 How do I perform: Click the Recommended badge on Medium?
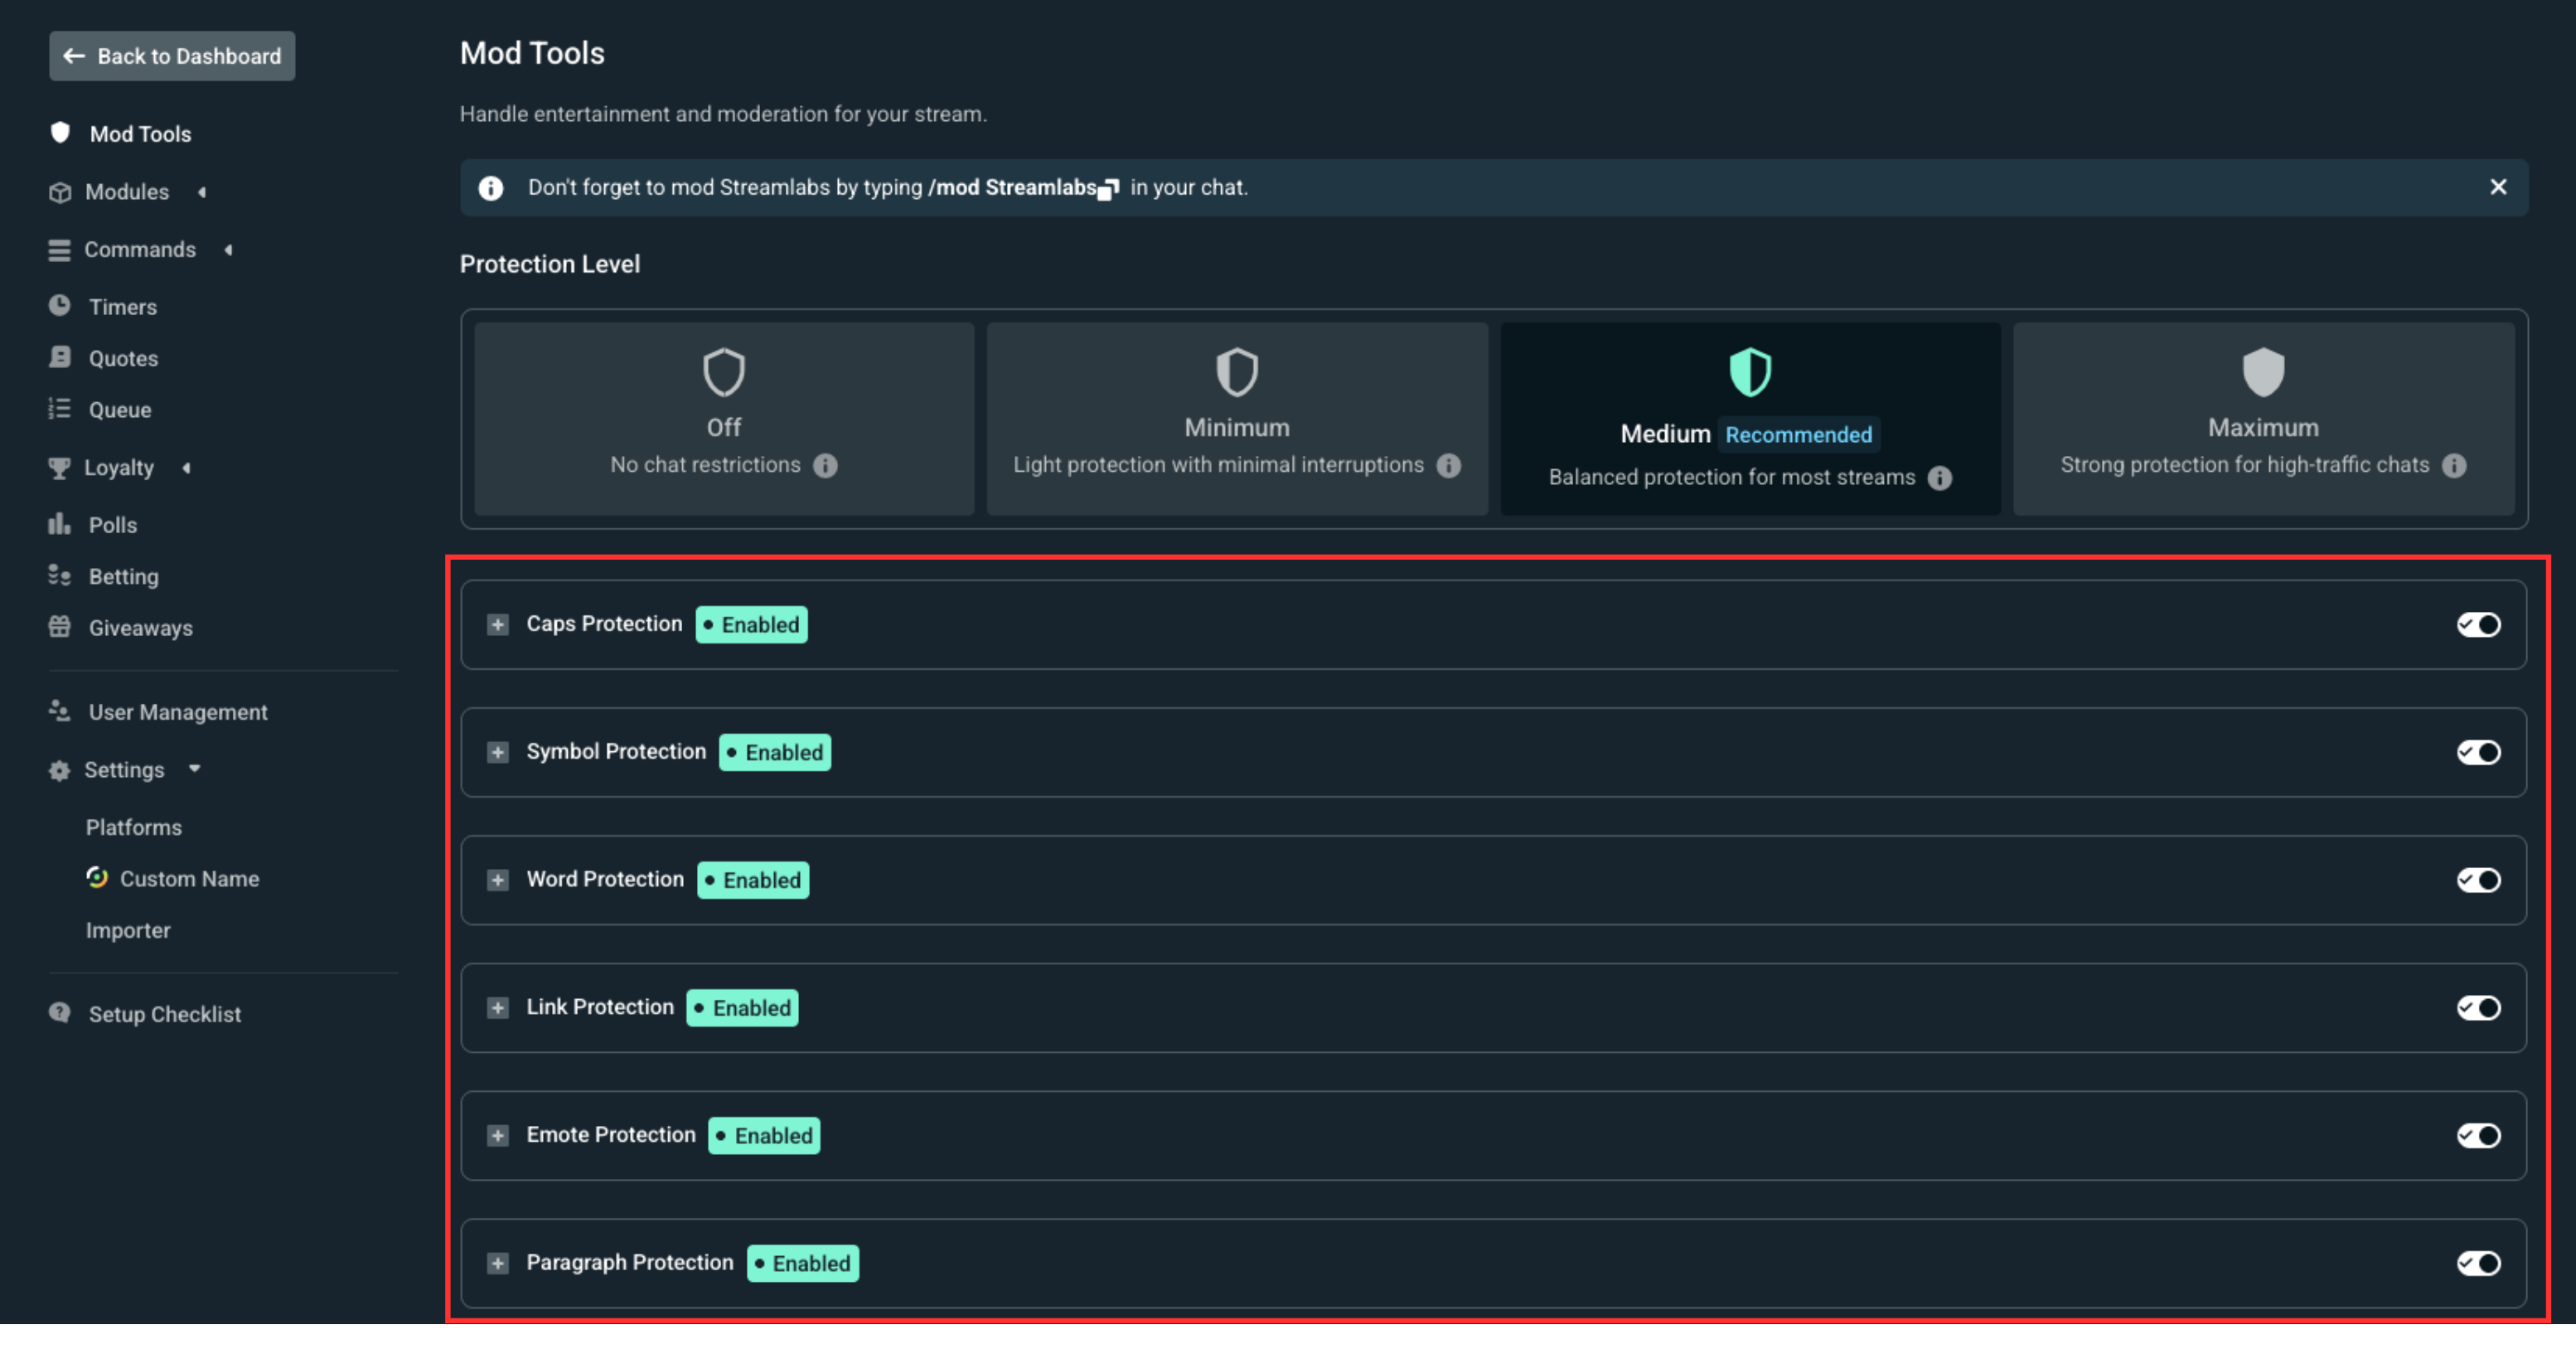click(x=1798, y=435)
